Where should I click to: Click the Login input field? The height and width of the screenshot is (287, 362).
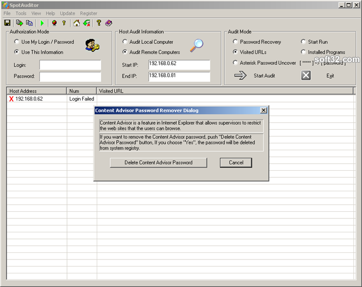70,65
